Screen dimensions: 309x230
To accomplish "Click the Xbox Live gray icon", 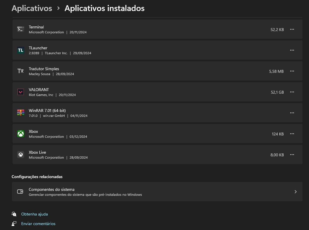I will (20, 155).
